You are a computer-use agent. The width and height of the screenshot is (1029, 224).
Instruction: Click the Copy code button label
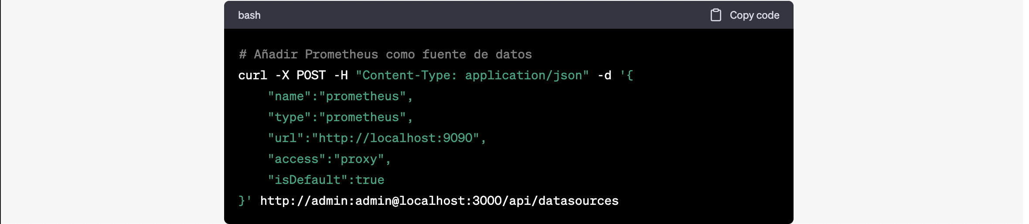(754, 15)
